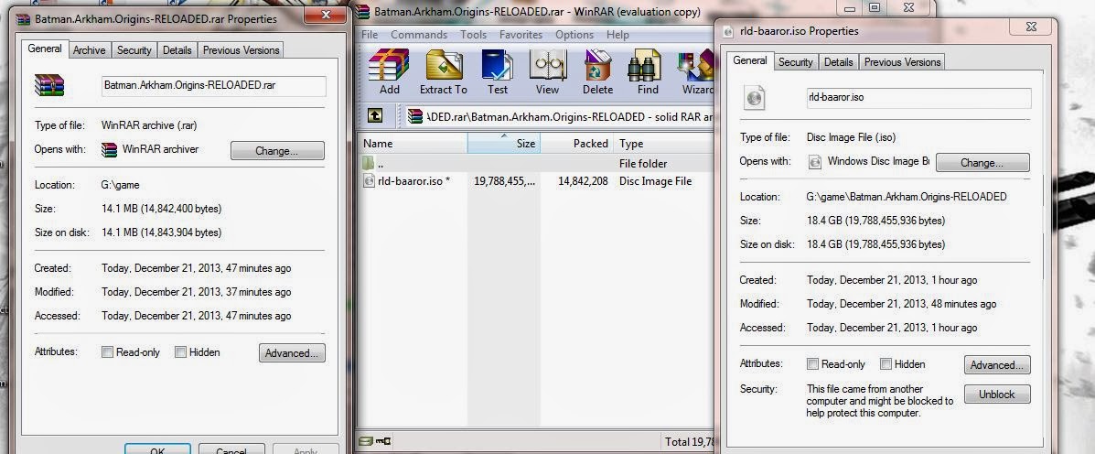Sort by Packed column header

pos(577,143)
